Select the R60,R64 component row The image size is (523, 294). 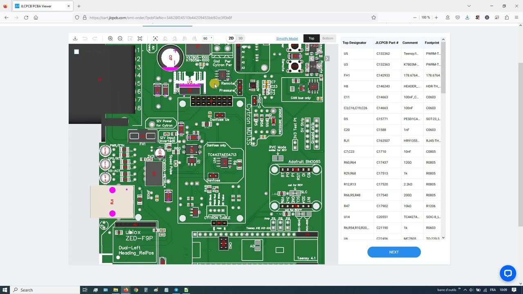(x=391, y=163)
